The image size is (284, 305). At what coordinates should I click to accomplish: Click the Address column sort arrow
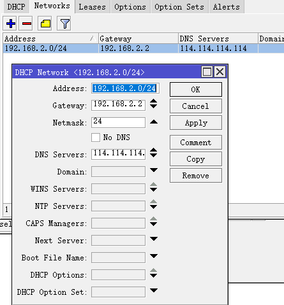point(93,38)
